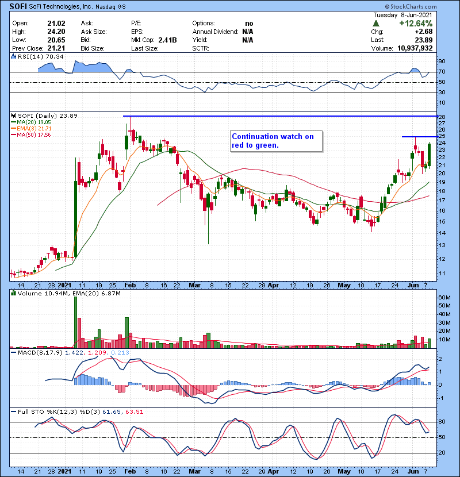Click the SCTR label
Viewport: 460px width, 477px height.
coord(201,48)
